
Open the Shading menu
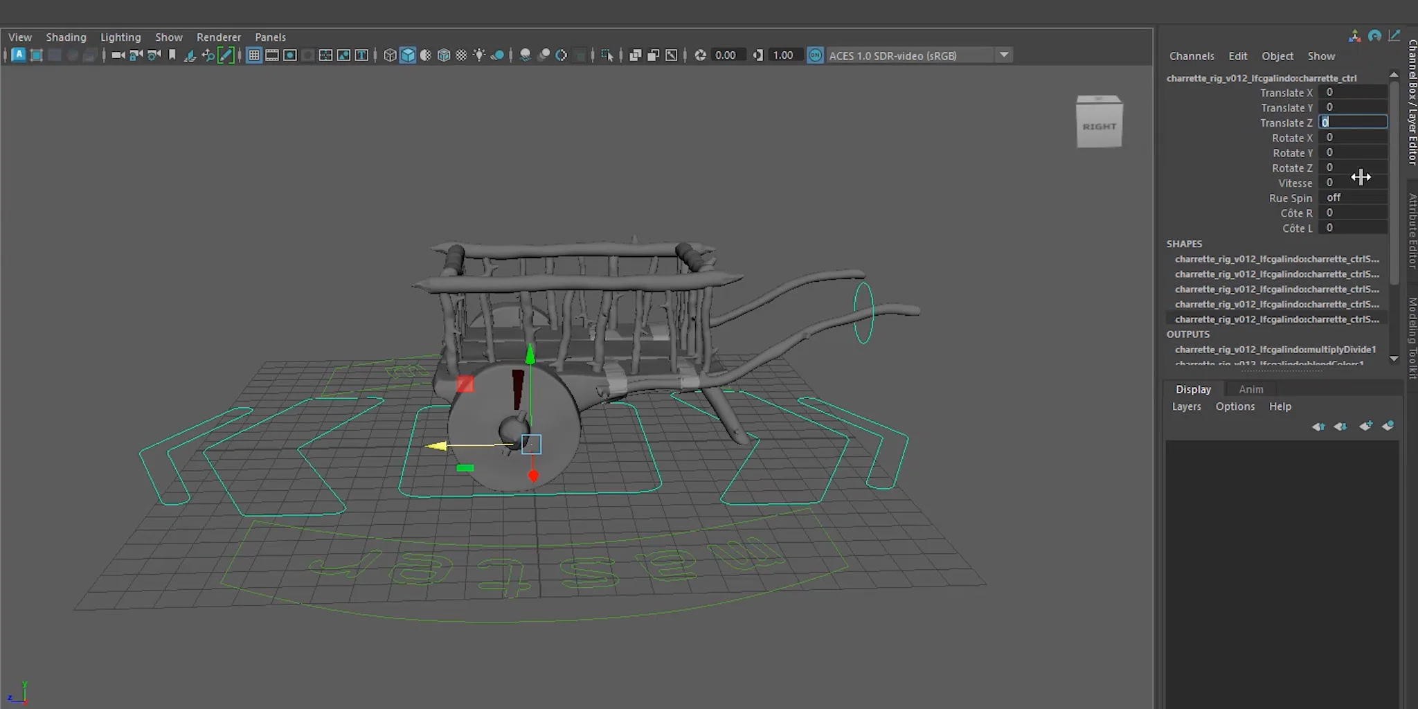pos(66,37)
